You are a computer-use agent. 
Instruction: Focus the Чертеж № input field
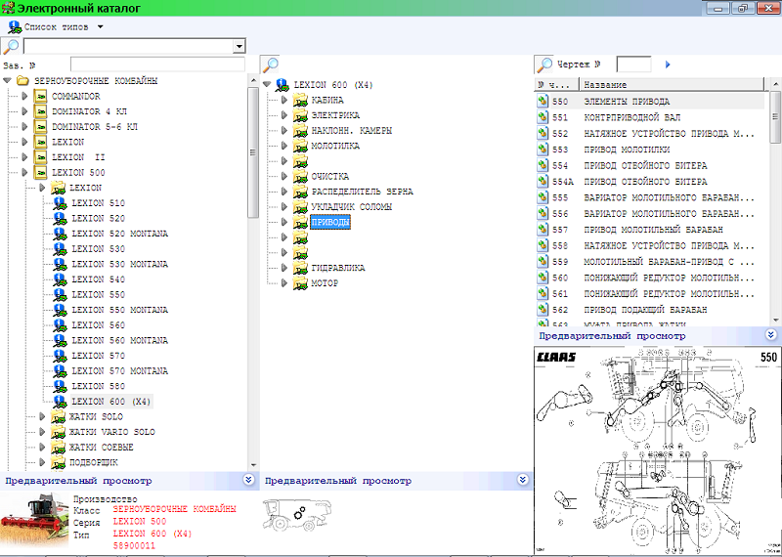pyautogui.click(x=633, y=64)
